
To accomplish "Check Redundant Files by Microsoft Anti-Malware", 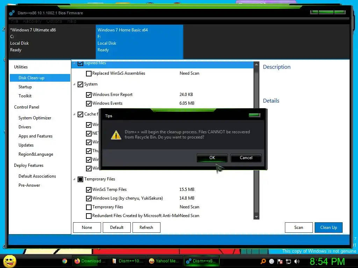I will tap(88, 216).
